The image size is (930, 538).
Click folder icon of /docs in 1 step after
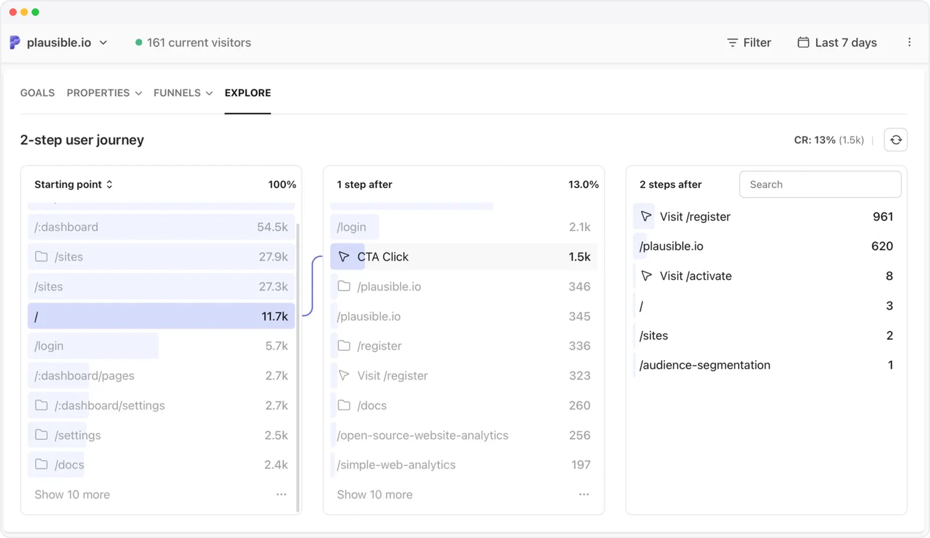344,405
